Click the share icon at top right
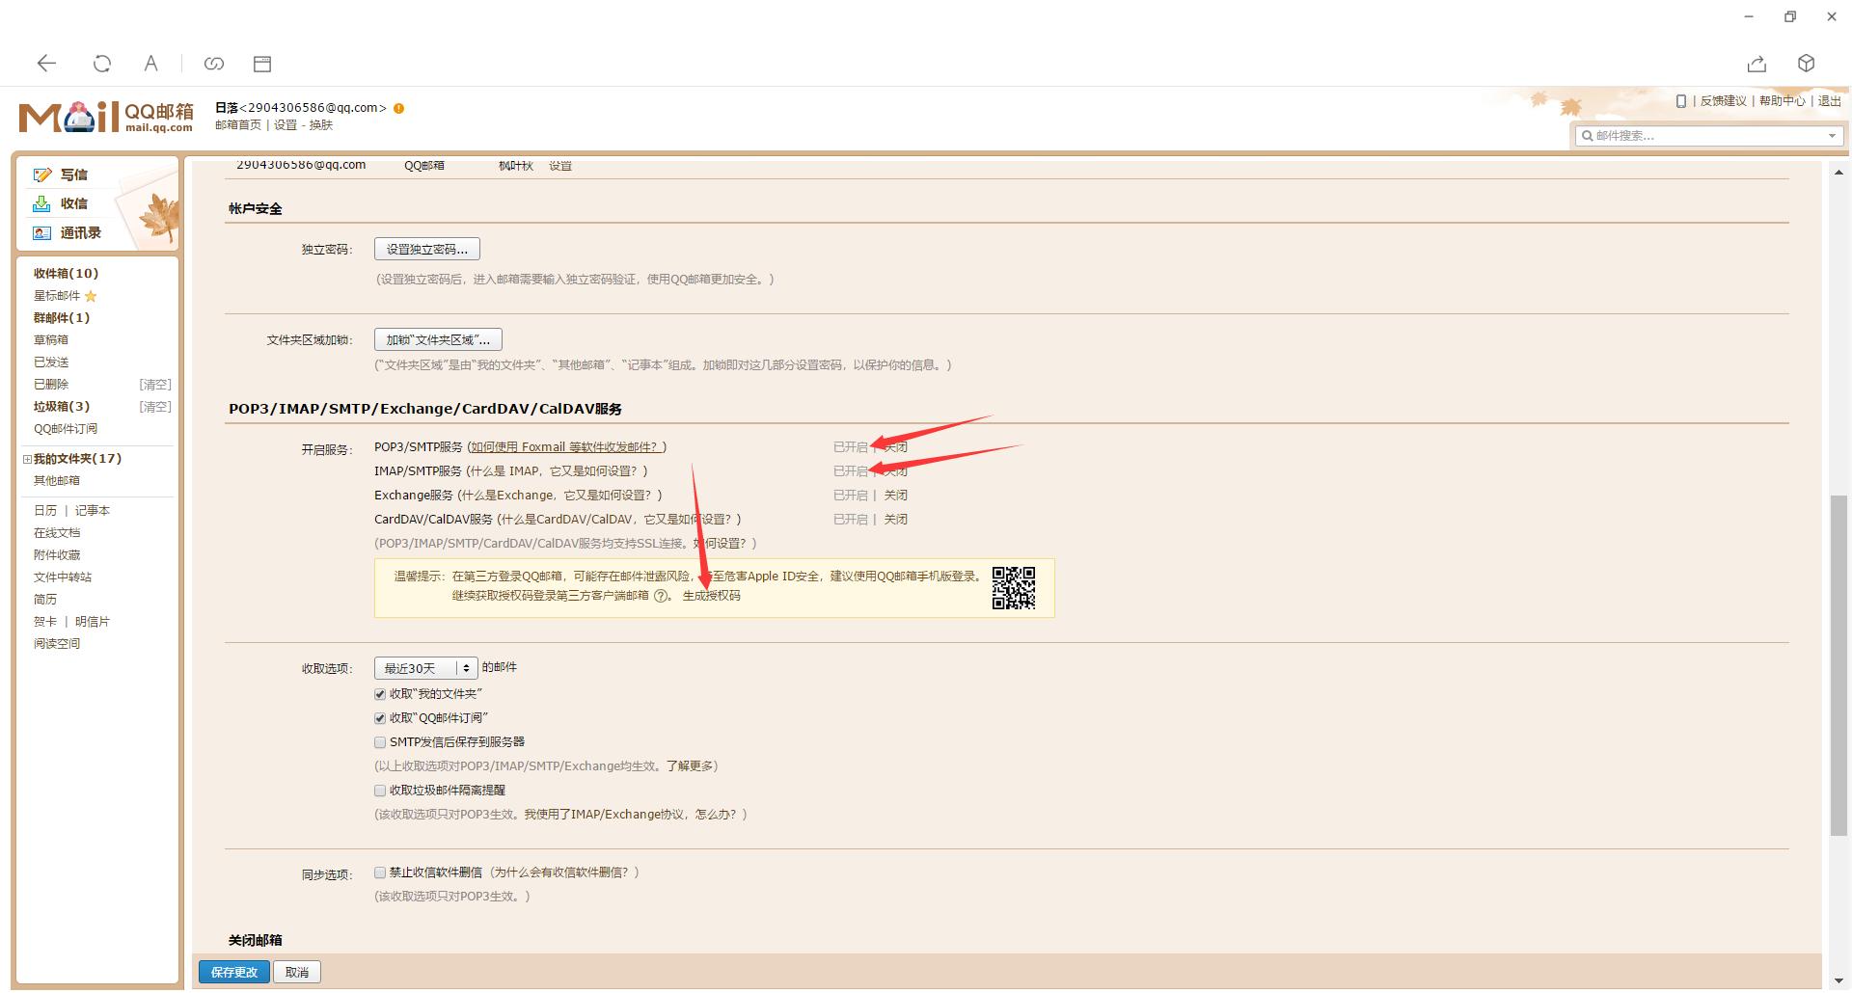 coord(1757,64)
